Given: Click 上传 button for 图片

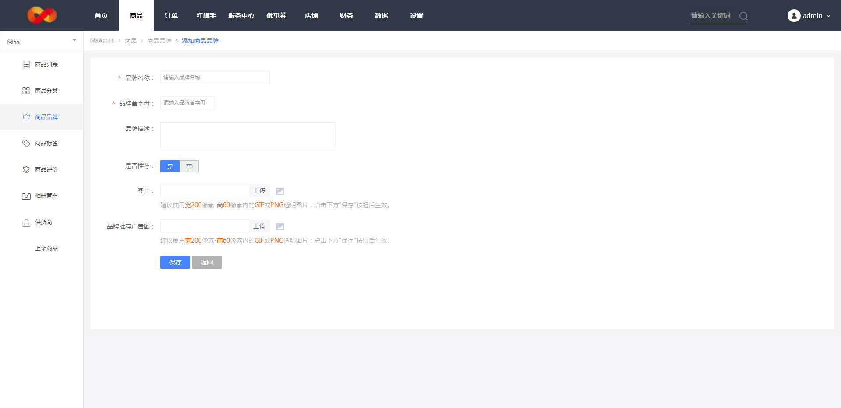Looking at the screenshot, I should (x=259, y=190).
